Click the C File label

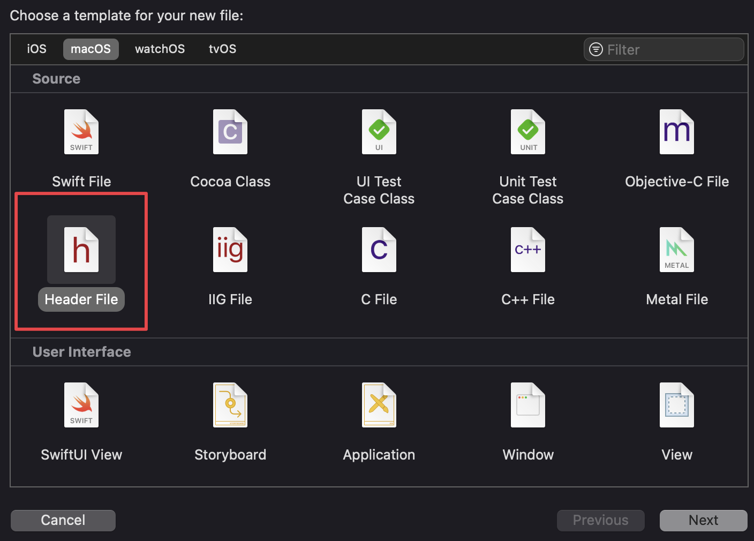(379, 299)
